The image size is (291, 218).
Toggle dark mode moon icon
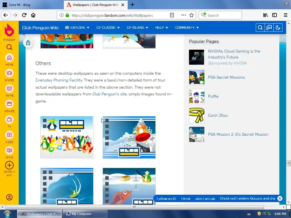click(278, 28)
